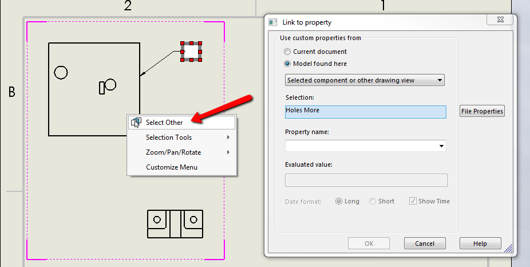Click the Link to property dialog title icon

(273, 23)
